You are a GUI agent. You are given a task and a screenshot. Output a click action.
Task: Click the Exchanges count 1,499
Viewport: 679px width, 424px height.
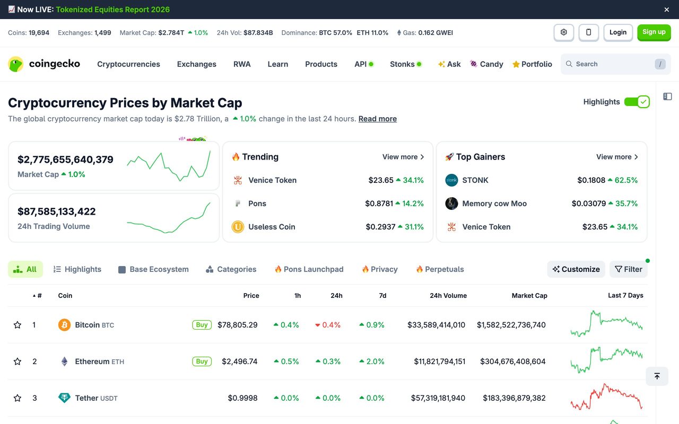pos(103,33)
